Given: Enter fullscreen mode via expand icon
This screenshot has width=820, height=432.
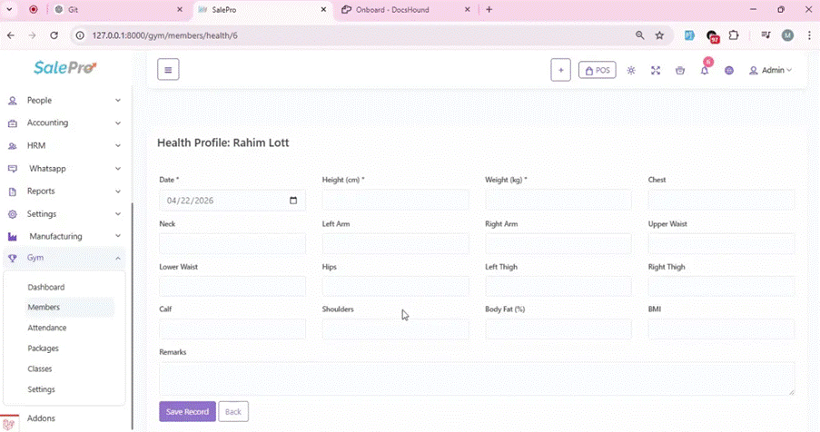Looking at the screenshot, I should [x=656, y=71].
